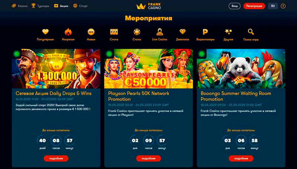Open the Новые games badge icon
The height and width of the screenshot is (169, 297).
click(x=91, y=32)
